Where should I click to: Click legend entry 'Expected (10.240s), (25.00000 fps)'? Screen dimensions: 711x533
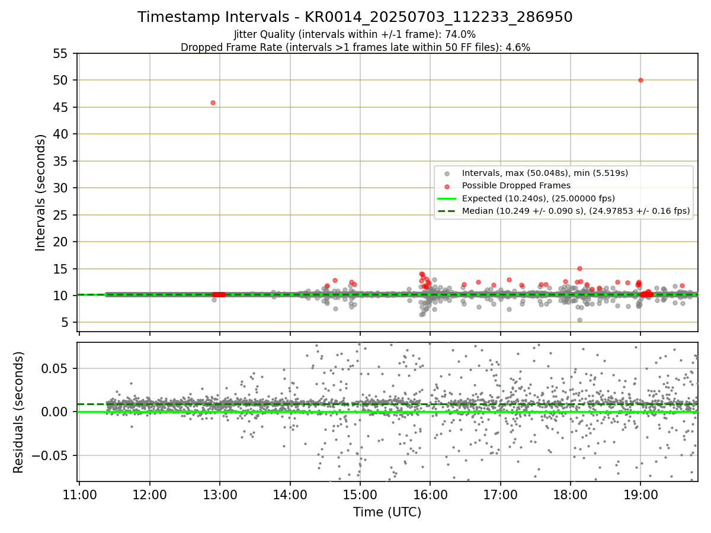tap(538, 198)
